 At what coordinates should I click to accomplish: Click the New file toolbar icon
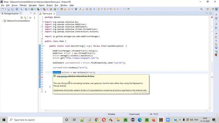[3, 9]
